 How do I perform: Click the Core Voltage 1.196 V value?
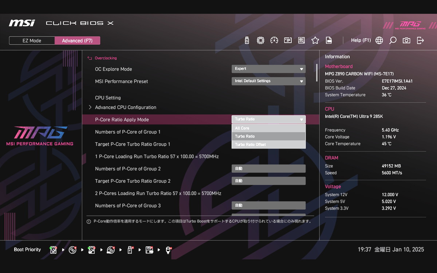(389, 137)
